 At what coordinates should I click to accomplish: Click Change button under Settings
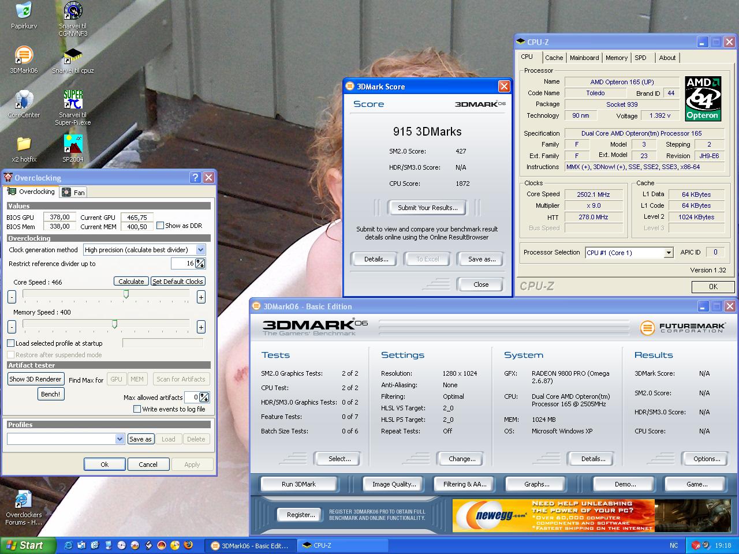[462, 459]
